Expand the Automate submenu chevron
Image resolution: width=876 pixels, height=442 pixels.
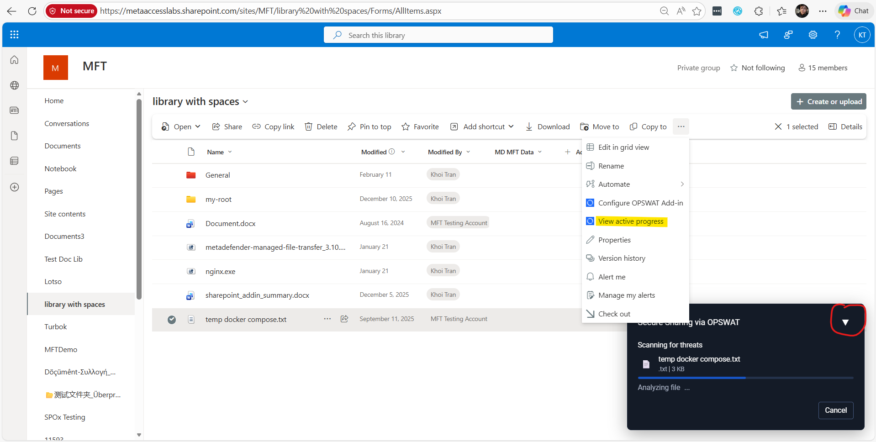(x=682, y=184)
